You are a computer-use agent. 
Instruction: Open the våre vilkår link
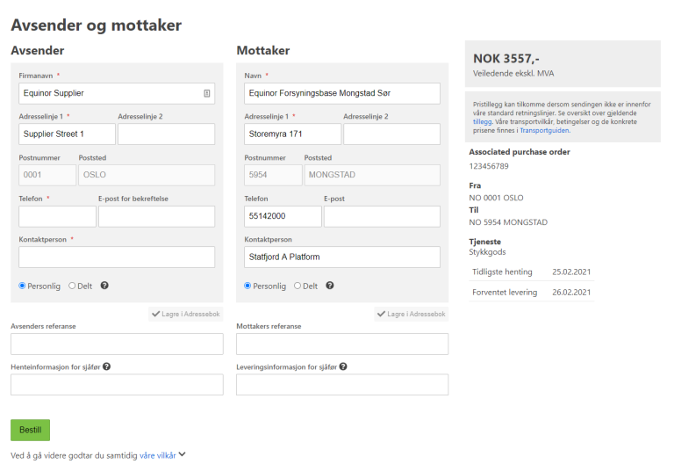pyautogui.click(x=158, y=455)
